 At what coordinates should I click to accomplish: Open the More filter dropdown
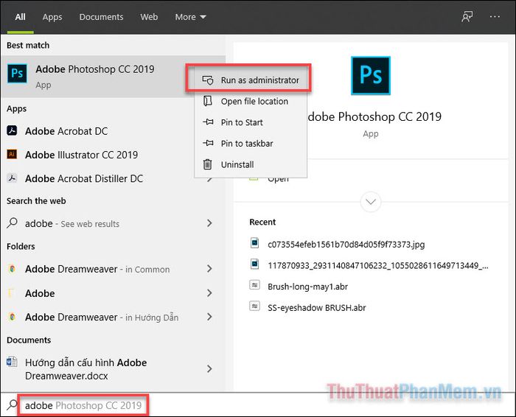(190, 17)
